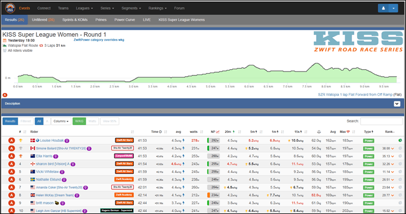Viewport: 406px width, 214px height.
Task: Click the badge icon next to britt mason
Action: 57,203
